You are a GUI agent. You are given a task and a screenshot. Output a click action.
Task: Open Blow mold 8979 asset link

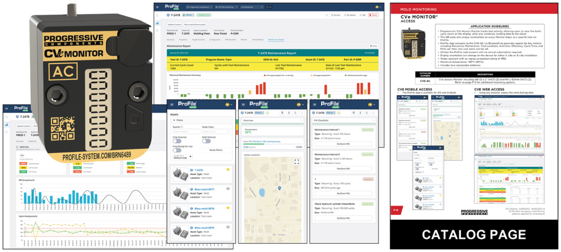204,227
